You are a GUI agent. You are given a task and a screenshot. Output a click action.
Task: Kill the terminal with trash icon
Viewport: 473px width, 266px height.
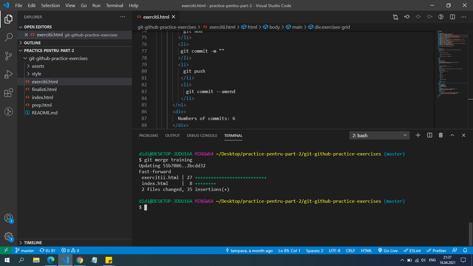pos(441,135)
